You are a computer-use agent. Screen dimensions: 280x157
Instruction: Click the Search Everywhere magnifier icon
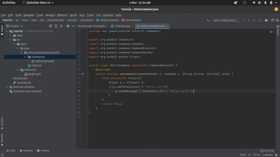277,20
